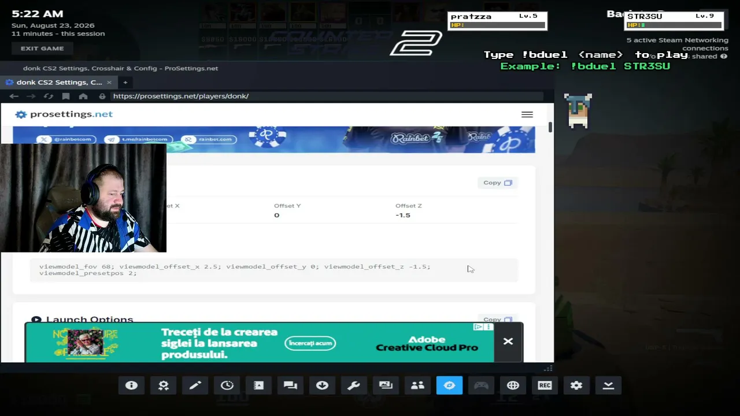Image resolution: width=740 pixels, height=416 pixels.
Task: Toggle the highlighted blue eye icon in the toolbar
Action: 449,385
